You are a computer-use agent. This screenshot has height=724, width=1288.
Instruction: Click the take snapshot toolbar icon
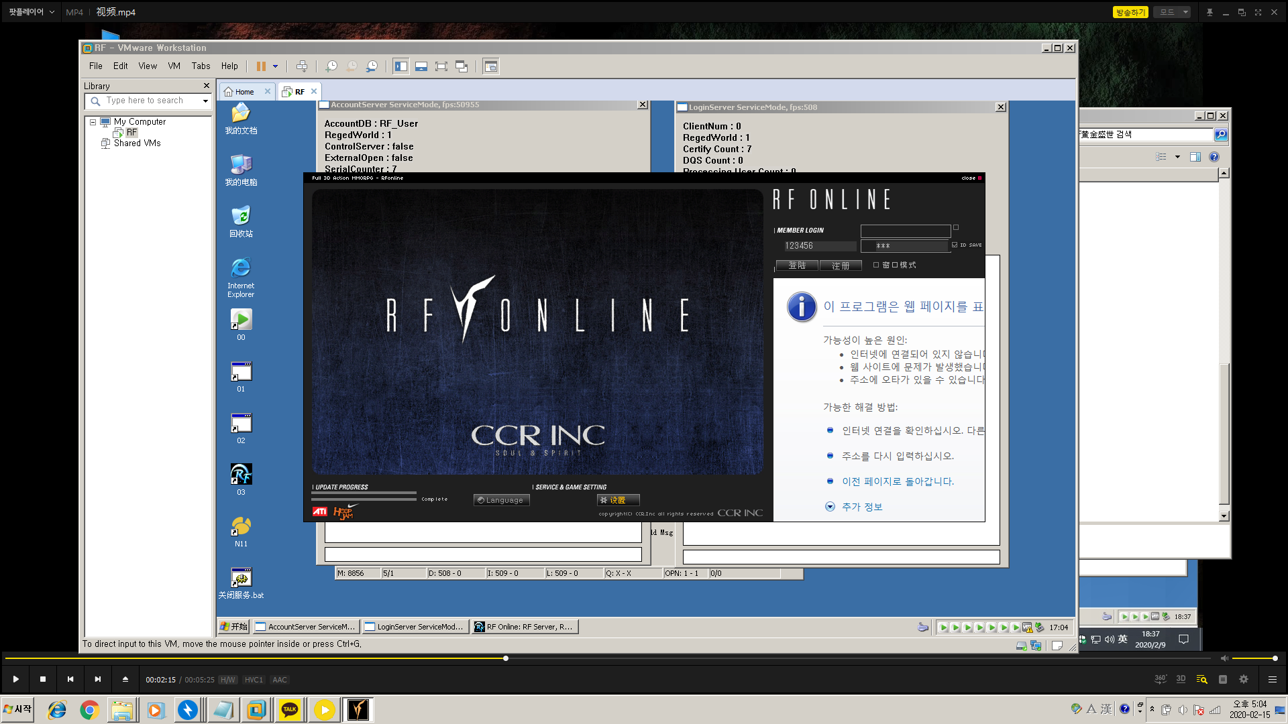331,66
